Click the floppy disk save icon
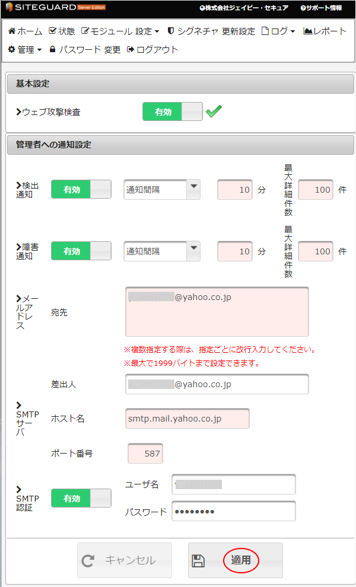 point(198,560)
